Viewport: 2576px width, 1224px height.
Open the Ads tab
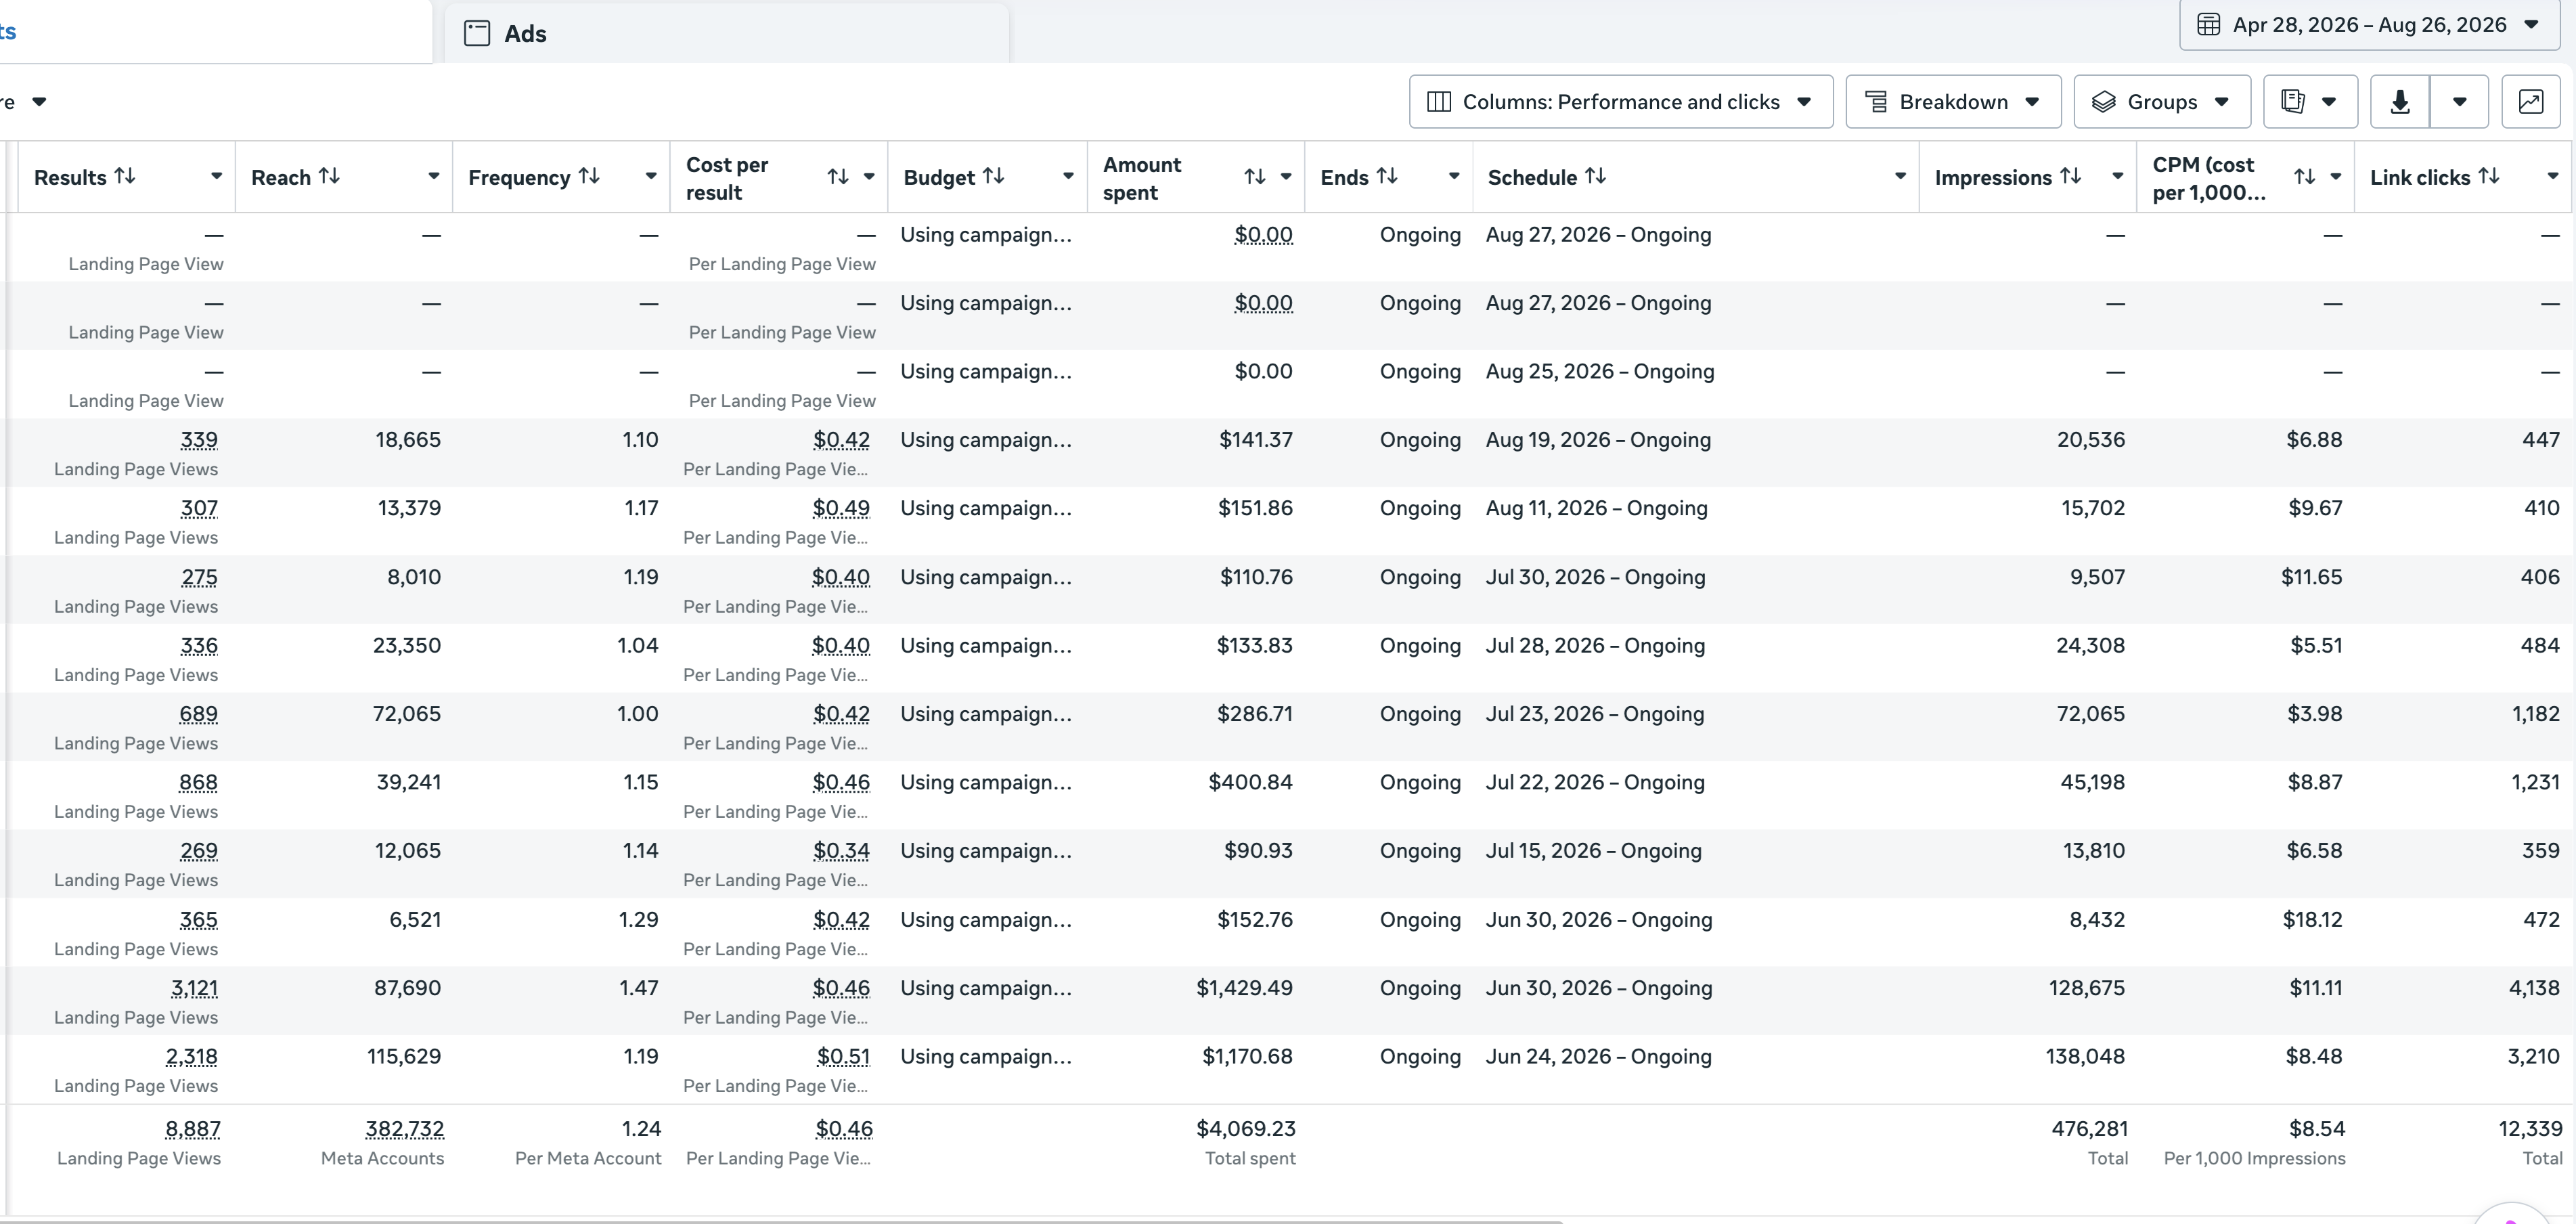click(726, 33)
